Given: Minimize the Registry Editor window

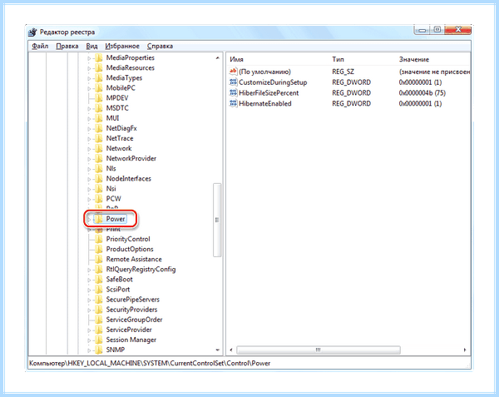Looking at the screenshot, I should coord(422,30).
